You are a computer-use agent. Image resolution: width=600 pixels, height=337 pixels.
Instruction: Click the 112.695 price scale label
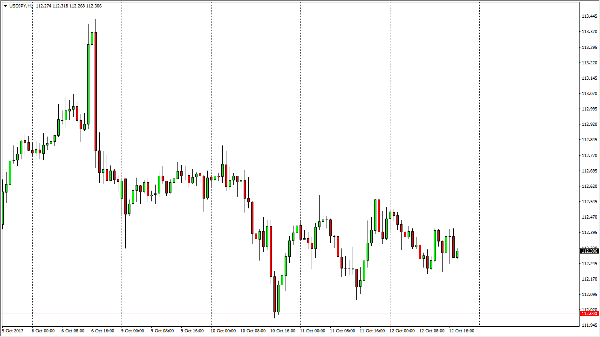(x=589, y=171)
